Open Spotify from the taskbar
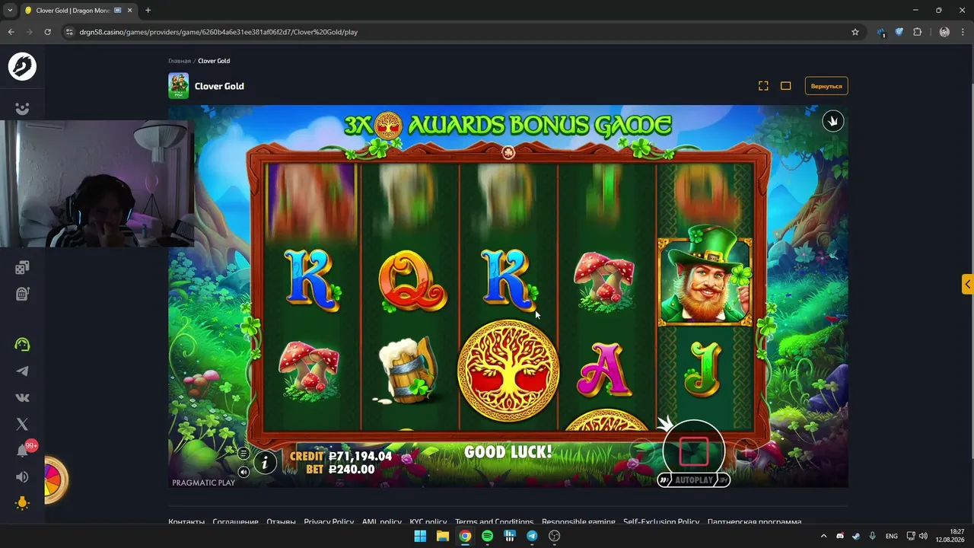The width and height of the screenshot is (974, 548). coord(487,536)
